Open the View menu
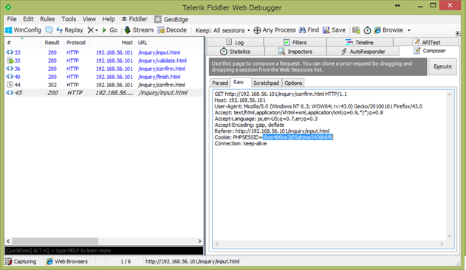 point(89,19)
